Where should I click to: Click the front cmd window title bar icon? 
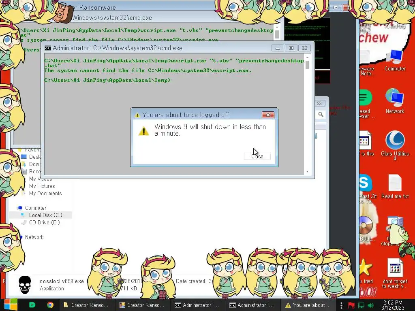click(48, 48)
